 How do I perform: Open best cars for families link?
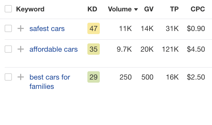coord(50,82)
